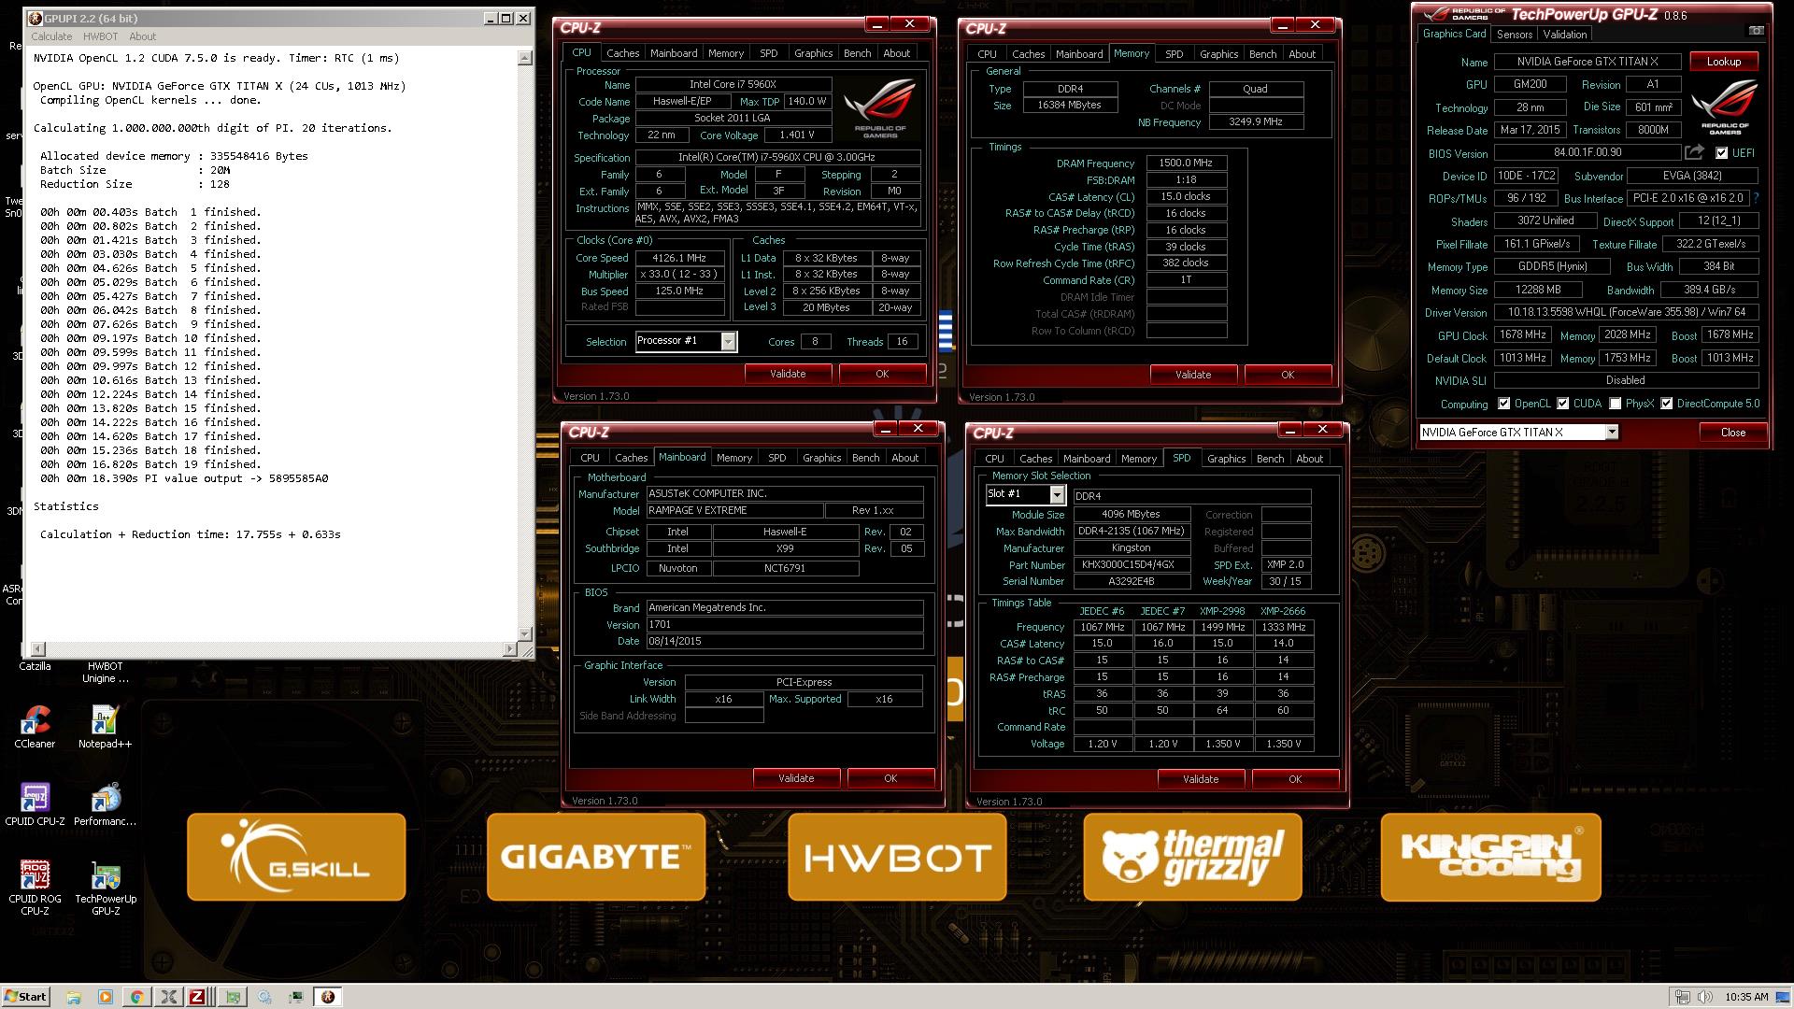Open the Calculate menu in GPUPI
The width and height of the screenshot is (1794, 1009).
tap(51, 36)
